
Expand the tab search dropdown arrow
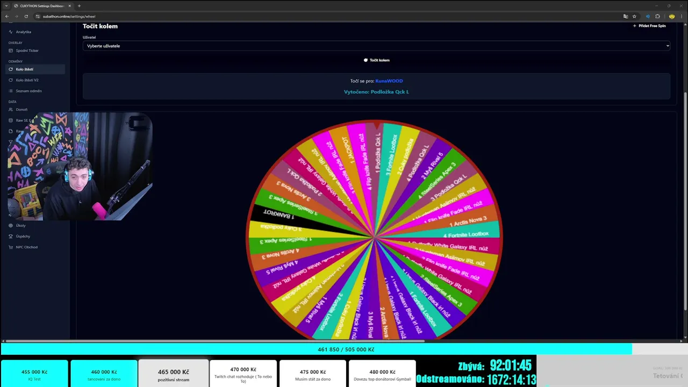[6, 5]
